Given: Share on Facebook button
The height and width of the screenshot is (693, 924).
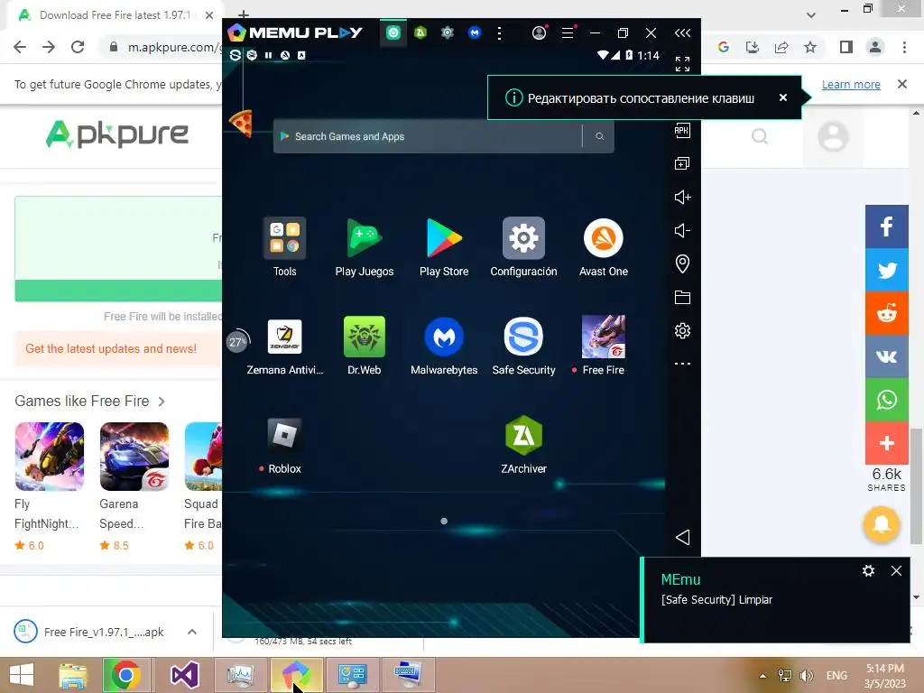Looking at the screenshot, I should point(886,226).
